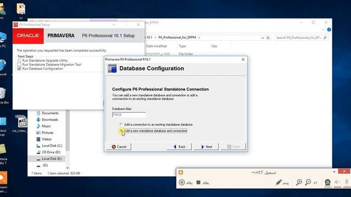This screenshot has height=197, width=351.
Task: Select CD Drive (D:) in Explorer
Action: coord(51,152)
